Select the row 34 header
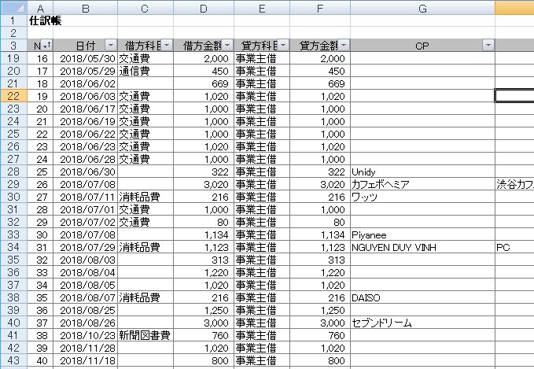Viewport: 534px width, 369px height. [13, 247]
